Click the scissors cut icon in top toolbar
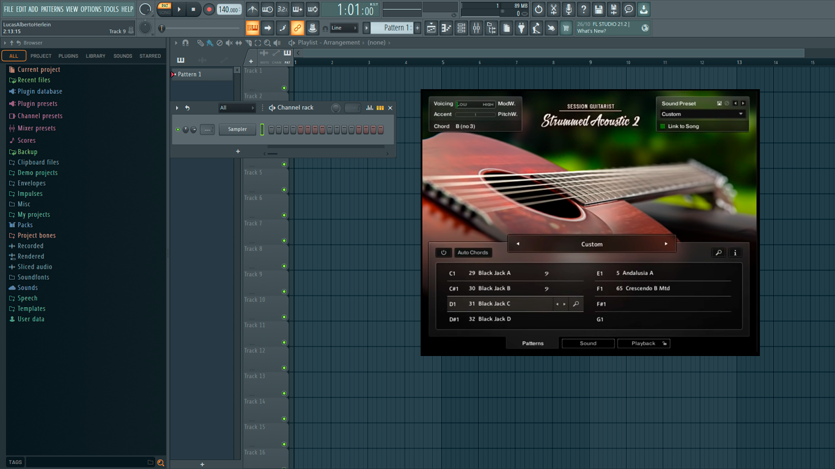 pos(553,9)
